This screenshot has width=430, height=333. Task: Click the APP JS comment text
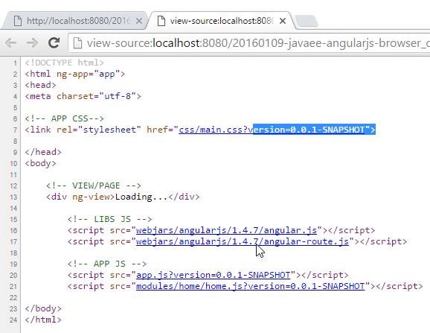pos(107,264)
